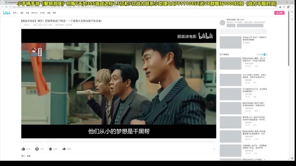Viewport: 296px width, 166px height.
Task: Share the video using arrow icon
Action: tap(64, 149)
